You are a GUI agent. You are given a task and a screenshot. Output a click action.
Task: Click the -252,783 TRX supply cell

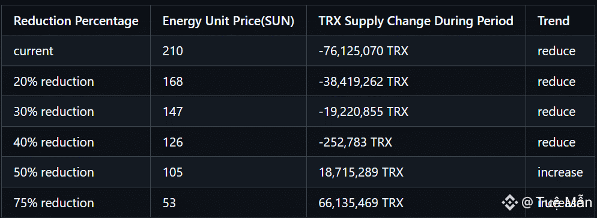click(355, 142)
